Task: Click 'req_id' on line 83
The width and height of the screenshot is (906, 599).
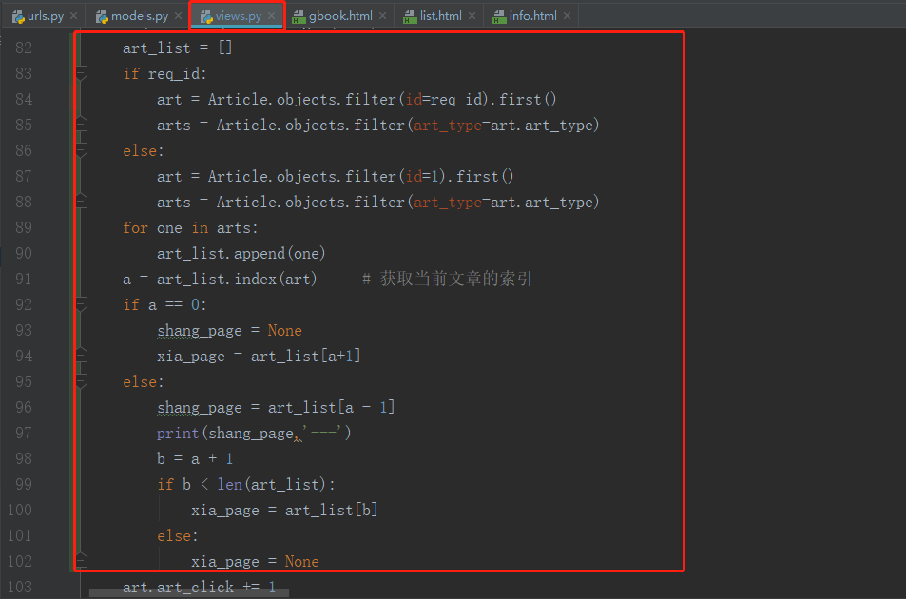Action: click(x=175, y=74)
